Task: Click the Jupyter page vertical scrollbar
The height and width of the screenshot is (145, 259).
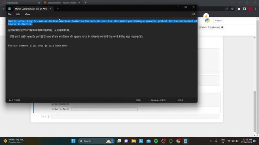Action: pyautogui.click(x=255, y=112)
